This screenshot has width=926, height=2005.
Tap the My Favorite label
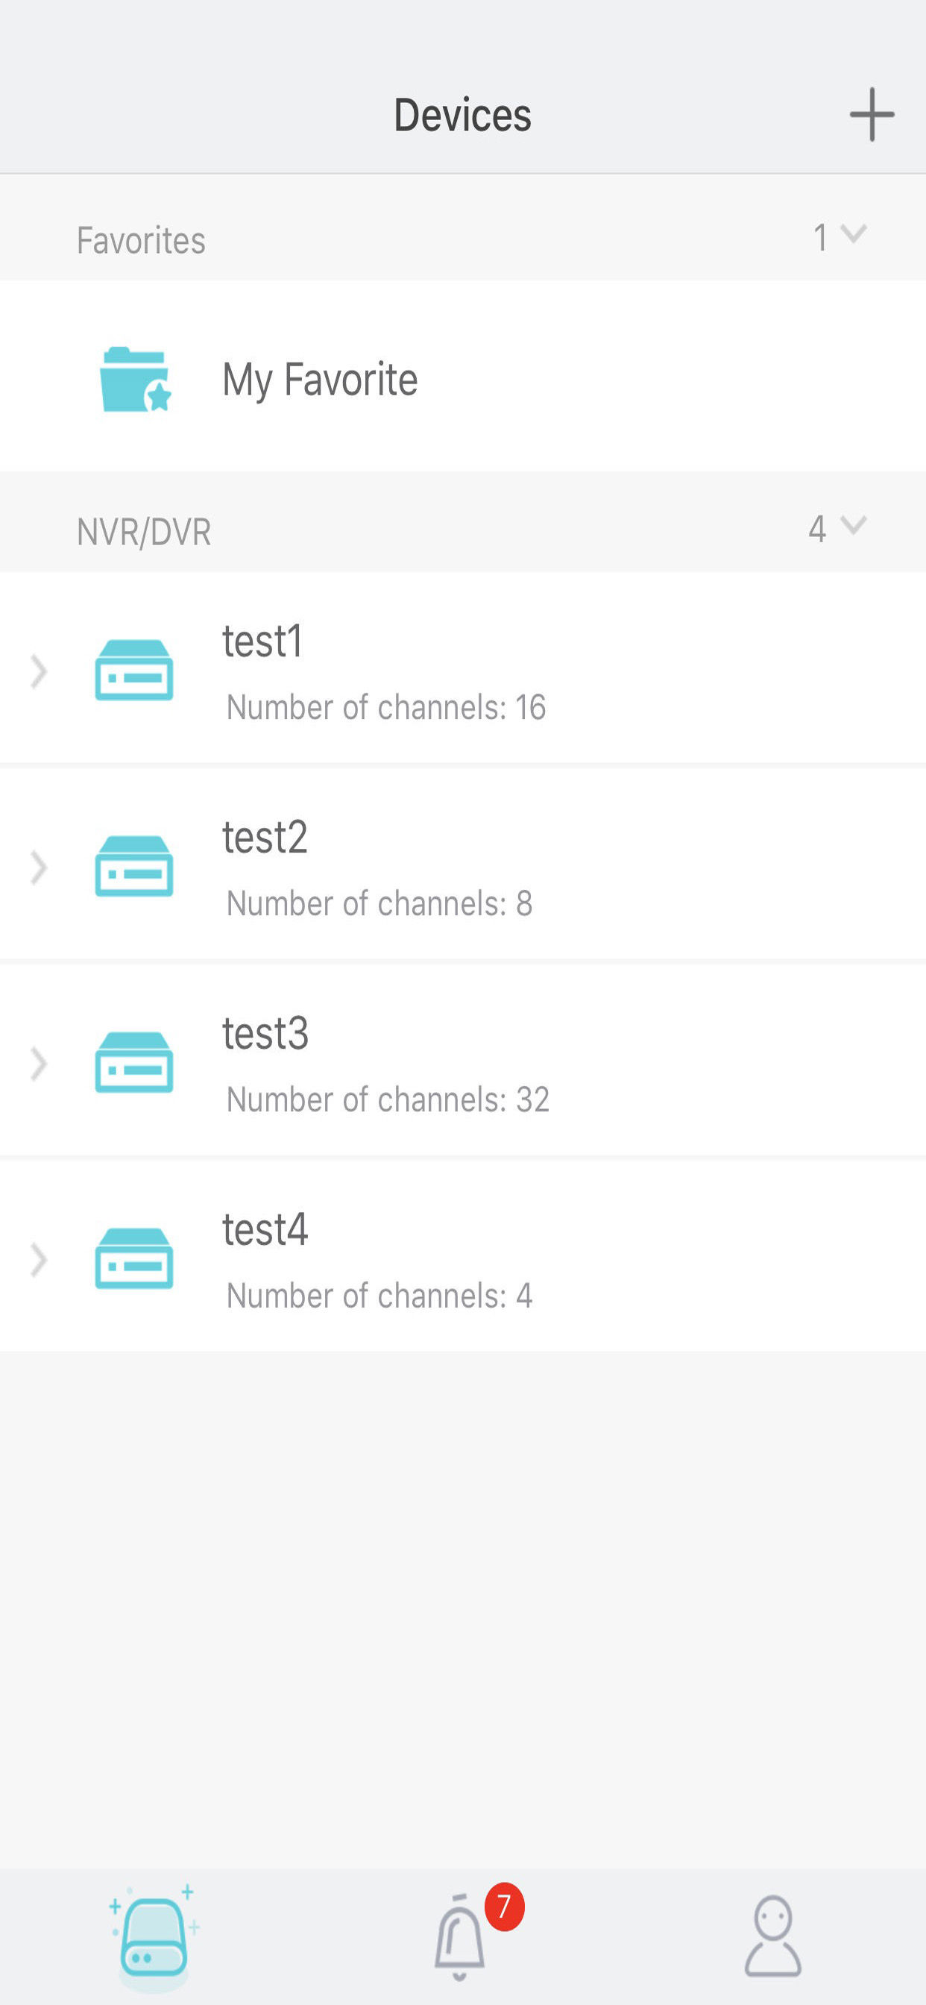tap(320, 380)
